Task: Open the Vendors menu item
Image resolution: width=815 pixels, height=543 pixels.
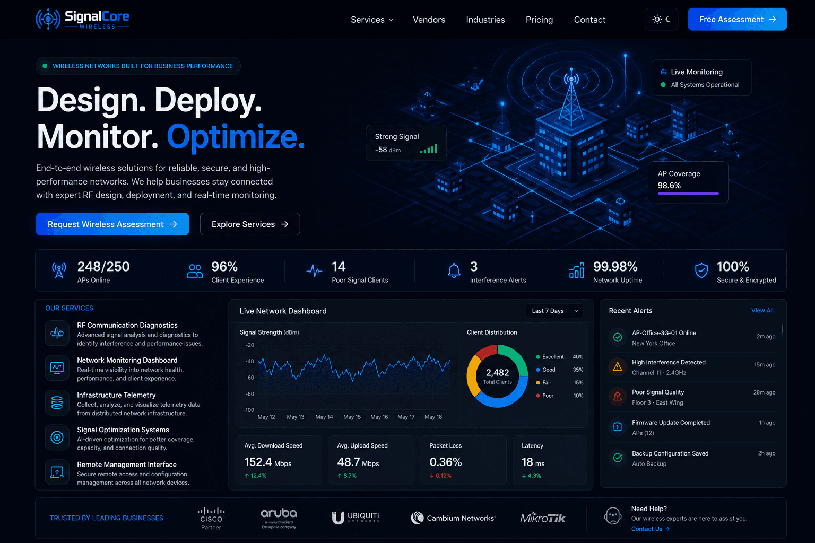Action: 429,20
